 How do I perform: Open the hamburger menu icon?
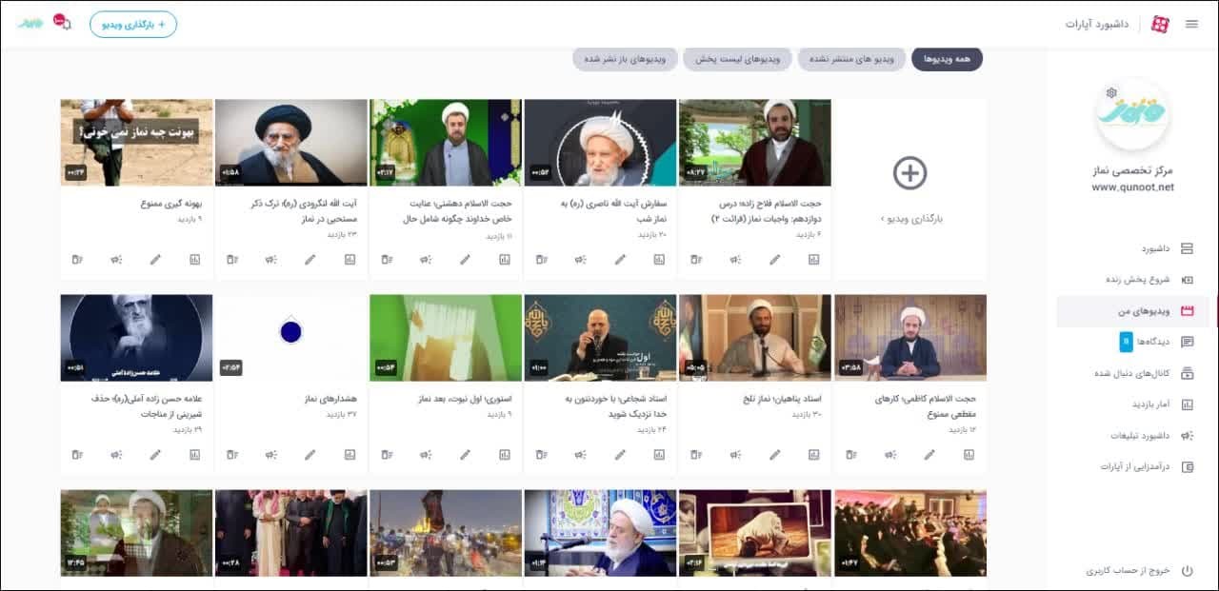point(1191,24)
